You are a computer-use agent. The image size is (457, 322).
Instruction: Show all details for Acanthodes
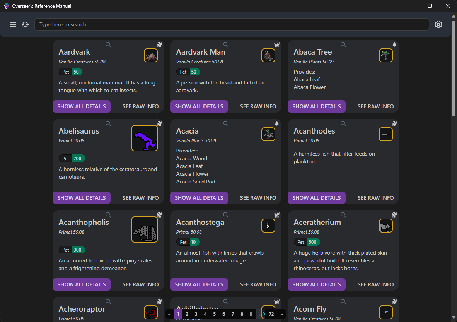(x=317, y=198)
